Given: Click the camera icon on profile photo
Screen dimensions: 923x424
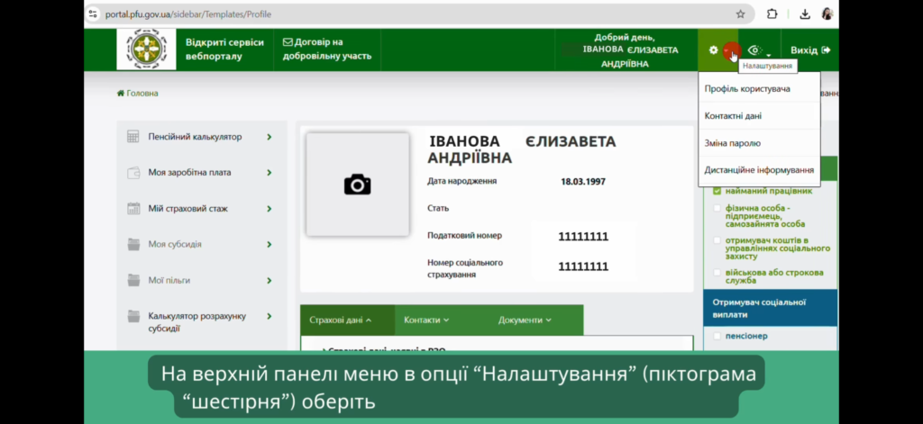Looking at the screenshot, I should pyautogui.click(x=357, y=185).
